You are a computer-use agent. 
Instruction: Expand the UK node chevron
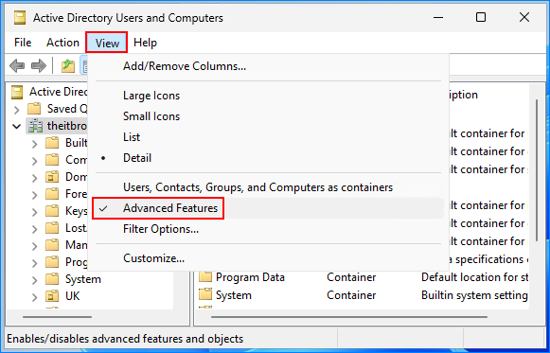34,297
